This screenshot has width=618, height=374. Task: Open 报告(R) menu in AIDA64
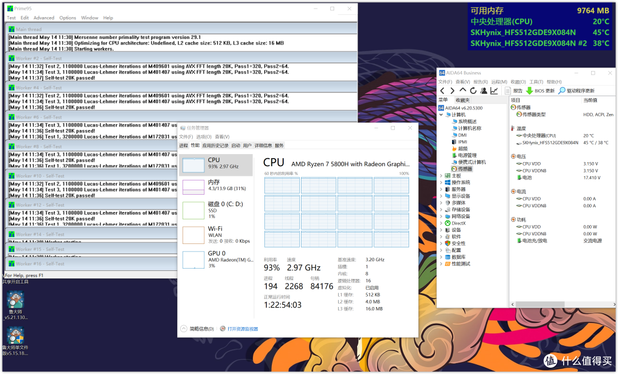point(481,82)
